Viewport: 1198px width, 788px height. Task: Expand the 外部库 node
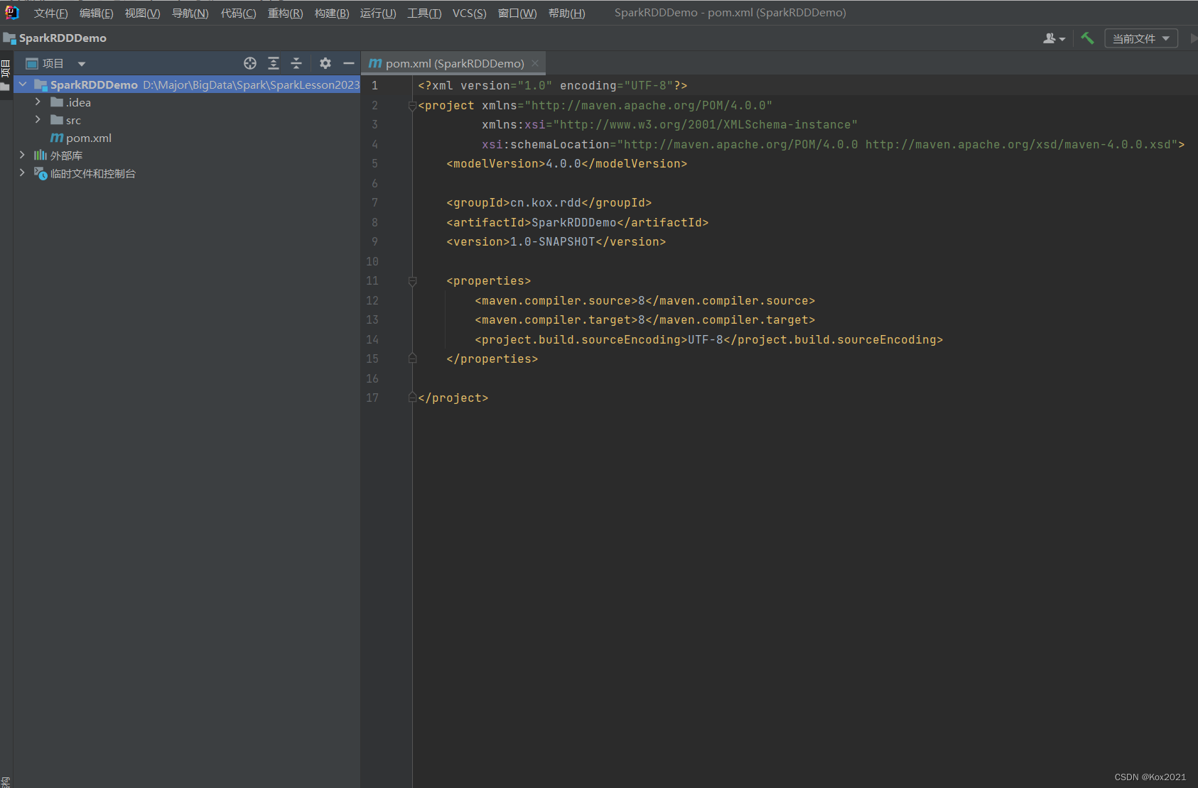pos(22,155)
